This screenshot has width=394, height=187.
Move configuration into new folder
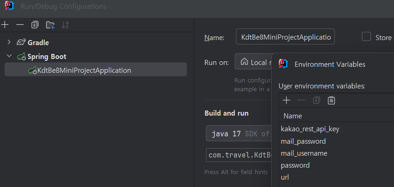50,25
